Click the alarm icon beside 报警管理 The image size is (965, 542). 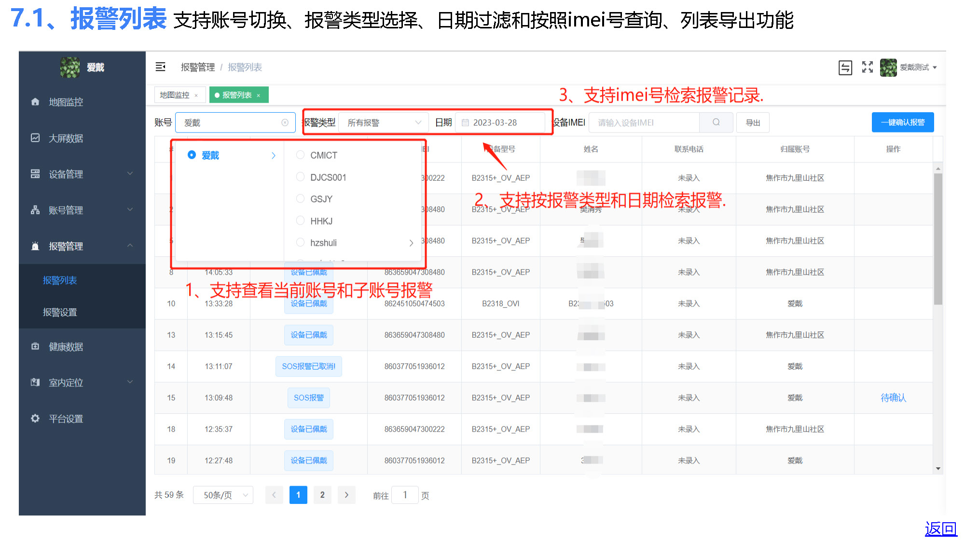click(35, 246)
